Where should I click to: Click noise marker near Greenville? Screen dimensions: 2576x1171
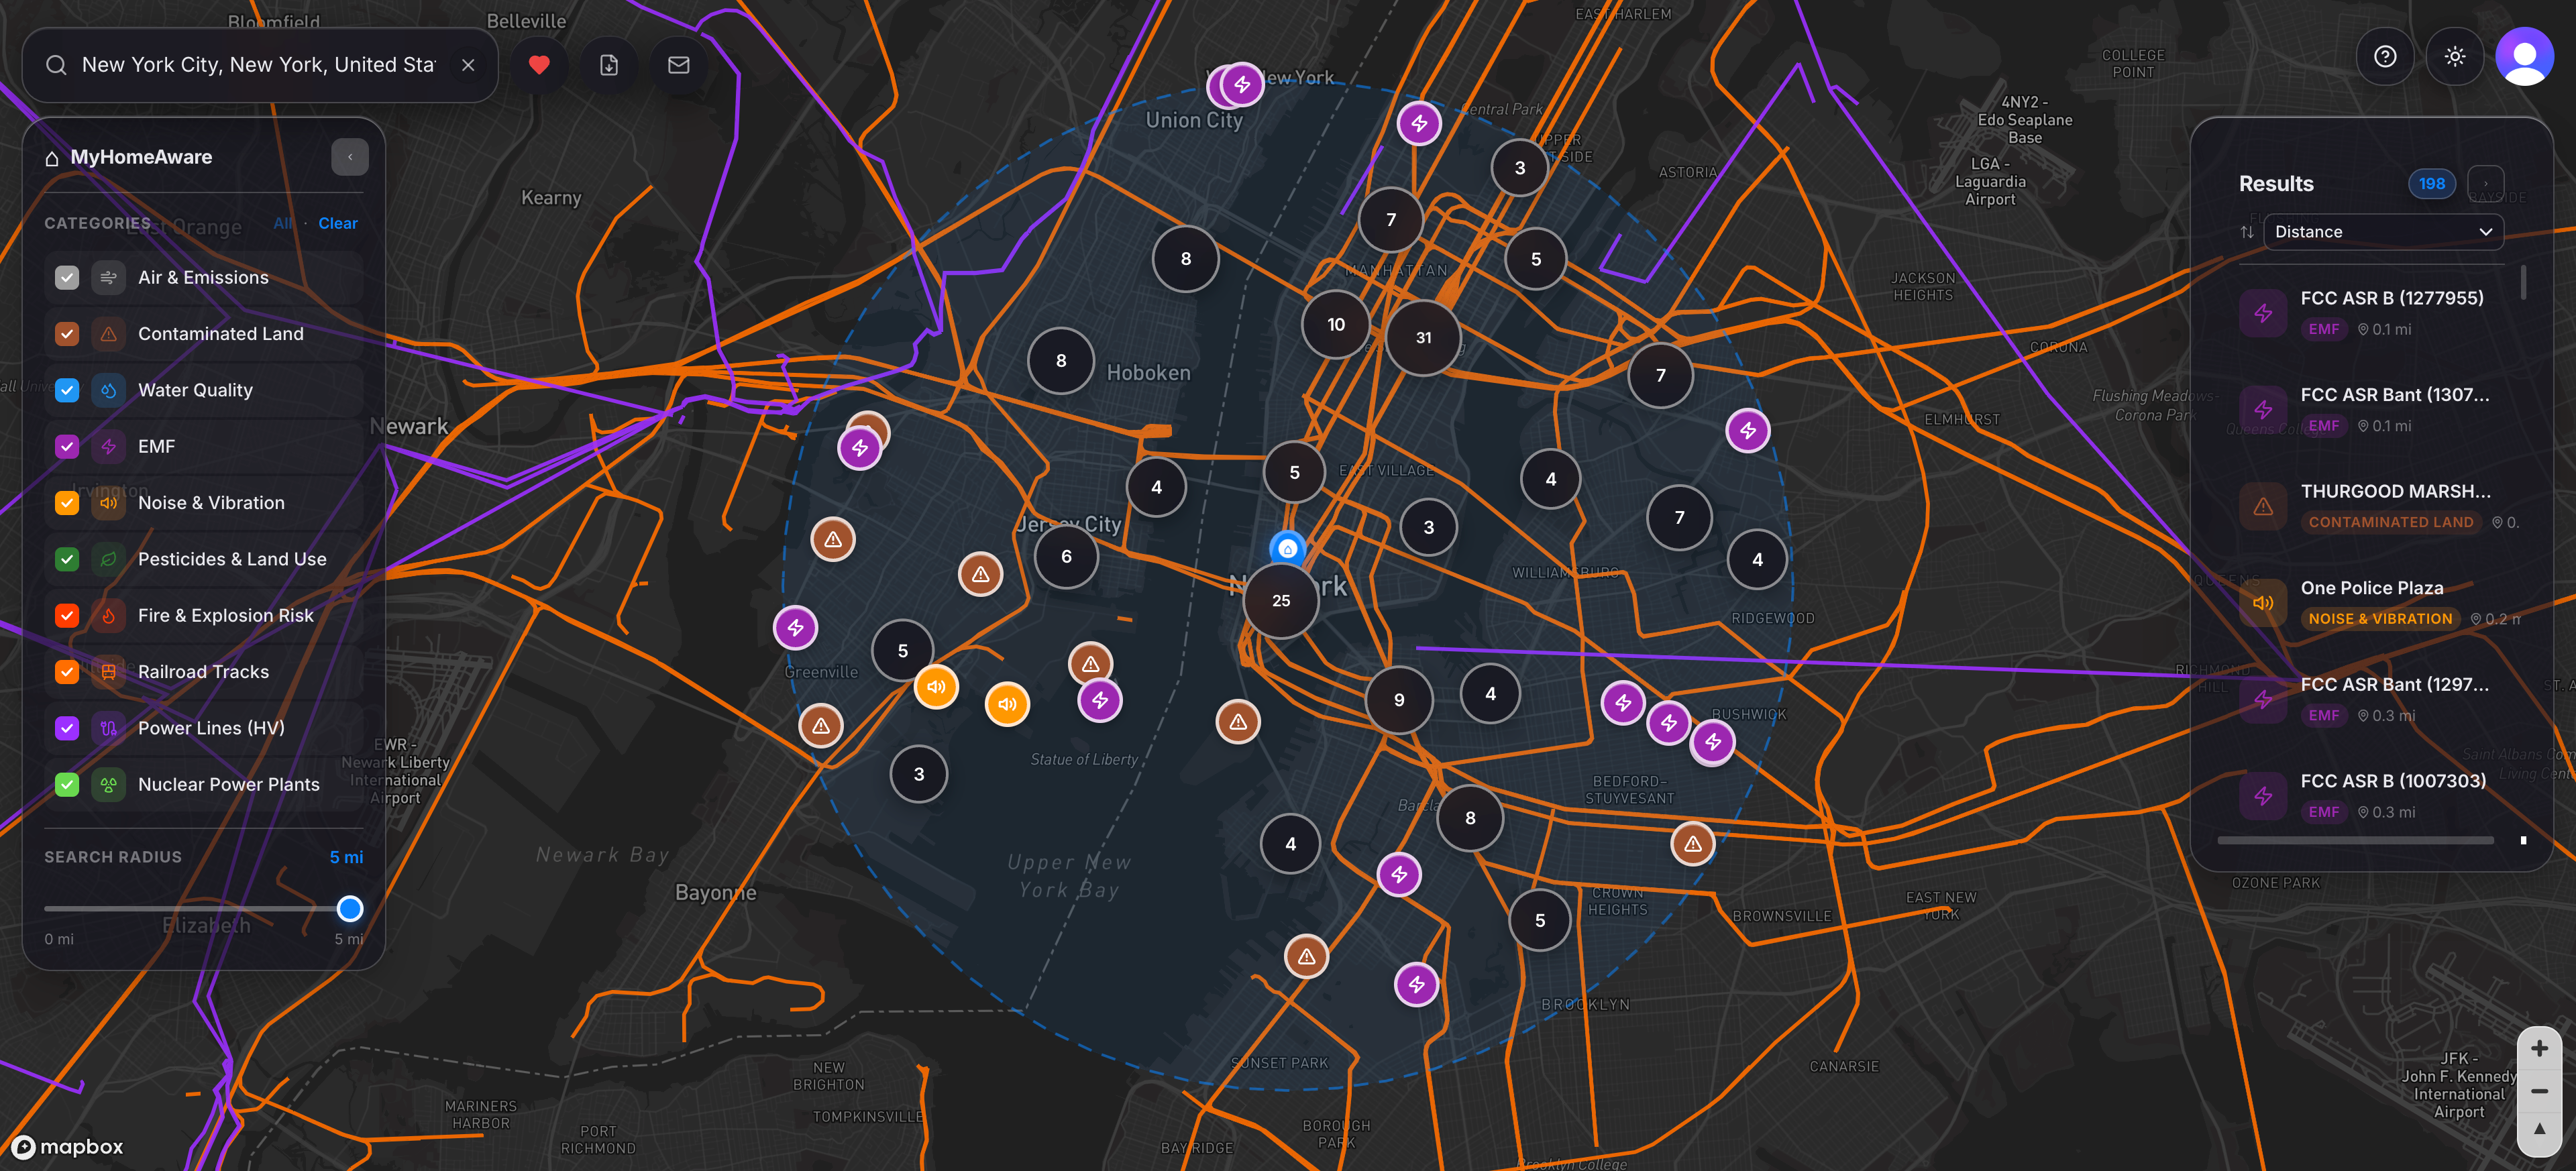936,687
